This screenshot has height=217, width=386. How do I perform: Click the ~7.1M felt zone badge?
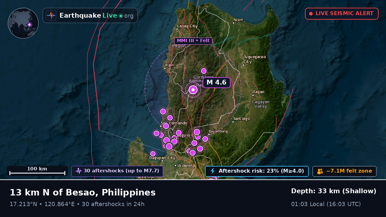[344, 171]
